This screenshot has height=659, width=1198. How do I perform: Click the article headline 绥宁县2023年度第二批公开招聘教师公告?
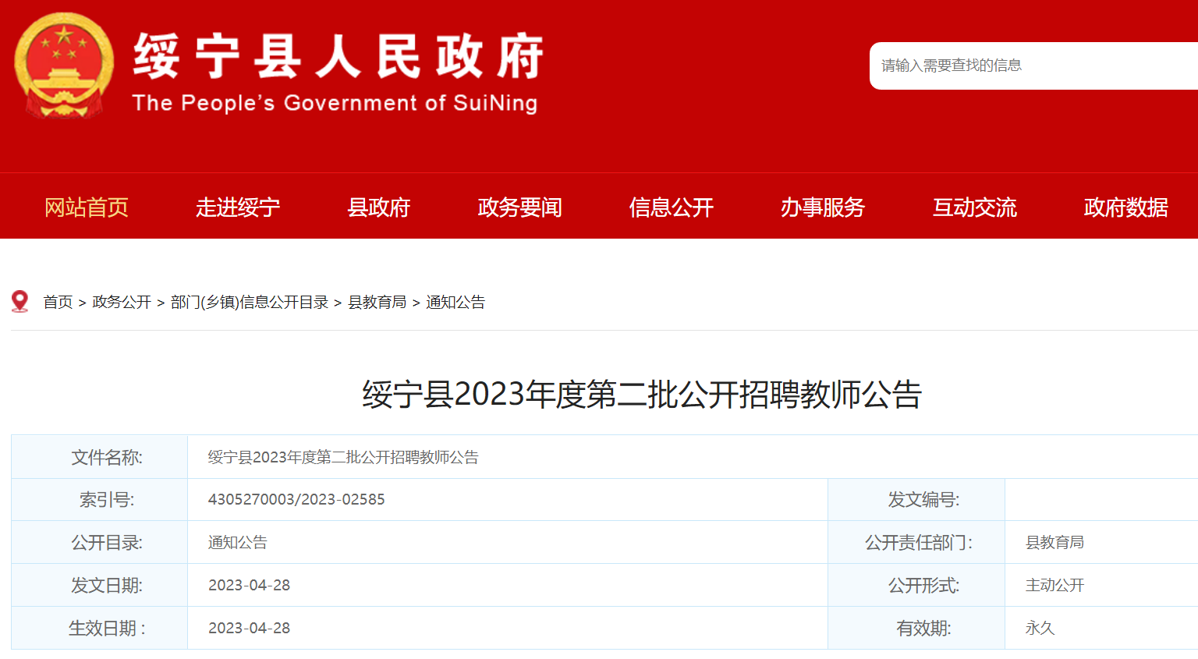click(642, 394)
